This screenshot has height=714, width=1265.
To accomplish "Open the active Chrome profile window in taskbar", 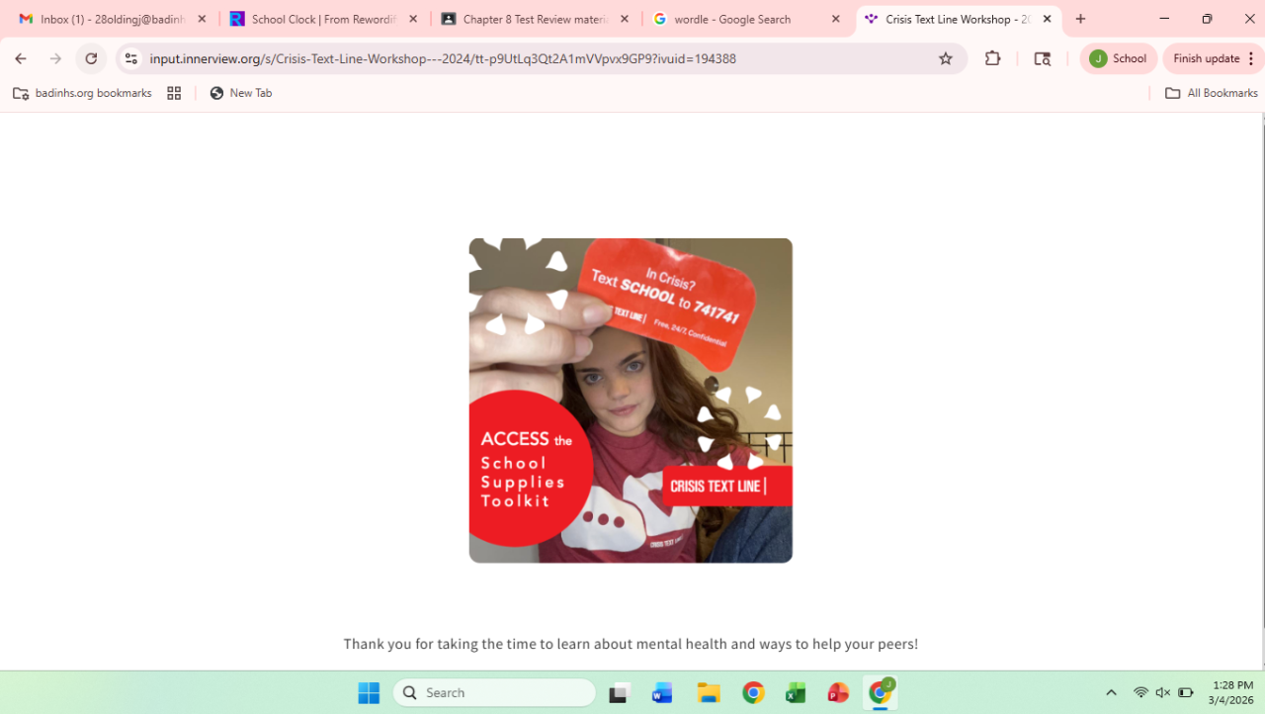I will 880,693.
